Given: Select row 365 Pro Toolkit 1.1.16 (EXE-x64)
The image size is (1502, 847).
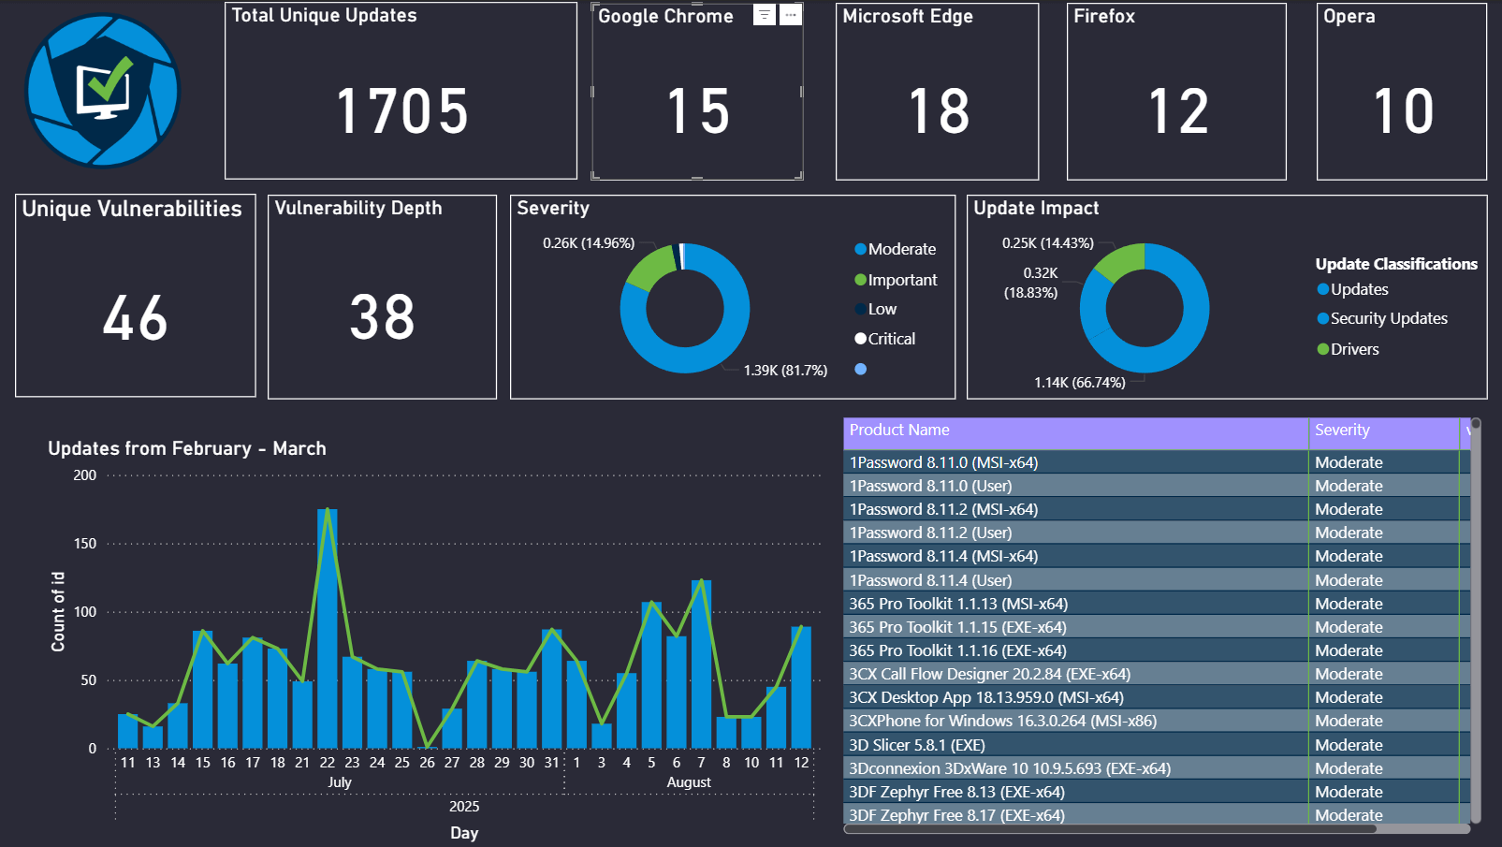Looking at the screenshot, I should coord(1157,650).
